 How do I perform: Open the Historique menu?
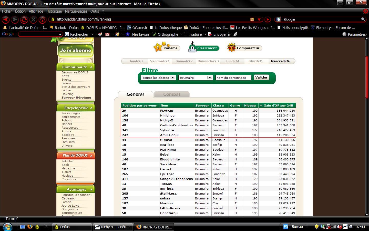(54, 11)
